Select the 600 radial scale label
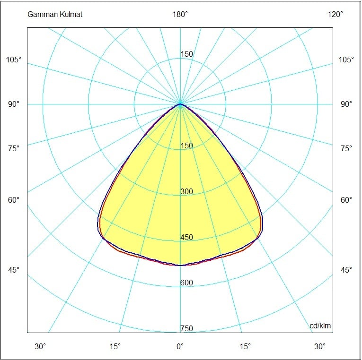The image size is (362, 360). pyautogui.click(x=186, y=283)
